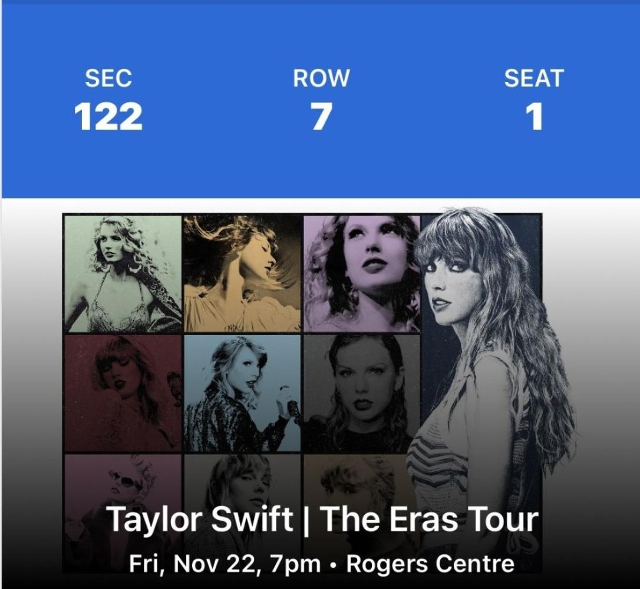640x589 pixels.
Task: Tap the Rogers Centre venue name
Action: [x=430, y=564]
